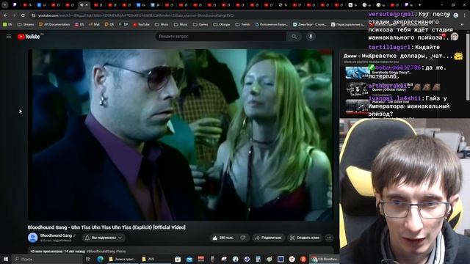This screenshot has width=470, height=264.
Task: Open the tab search dropdown arrow
Action: pos(4,5)
